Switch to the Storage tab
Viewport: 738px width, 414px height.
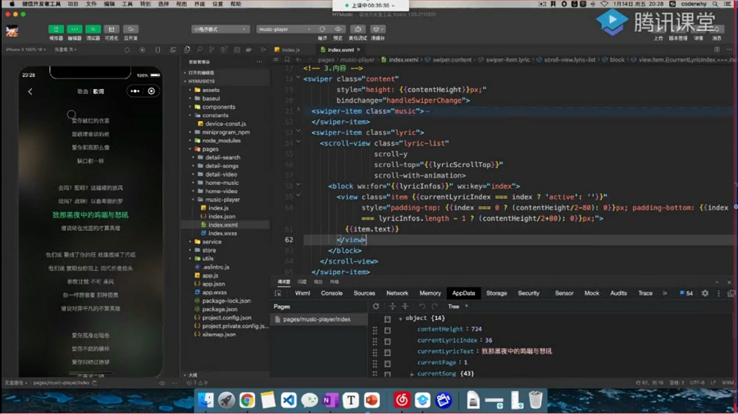[x=496, y=293]
